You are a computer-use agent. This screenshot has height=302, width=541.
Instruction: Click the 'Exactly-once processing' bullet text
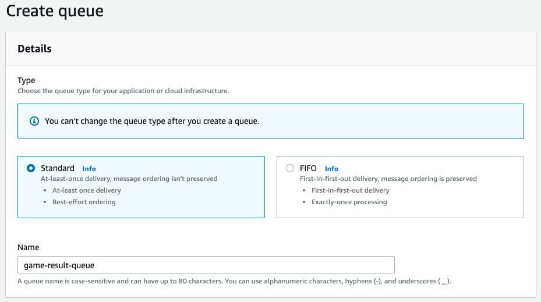coord(349,202)
